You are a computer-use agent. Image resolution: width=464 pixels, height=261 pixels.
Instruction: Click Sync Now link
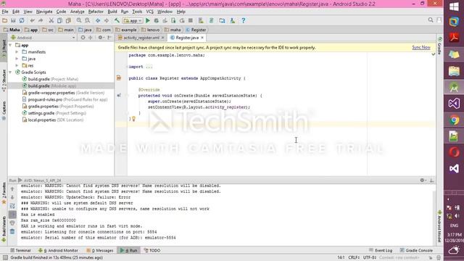[421, 47]
